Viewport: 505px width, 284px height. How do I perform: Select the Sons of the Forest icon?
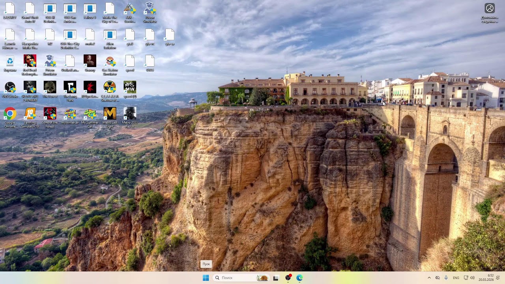pos(50,118)
